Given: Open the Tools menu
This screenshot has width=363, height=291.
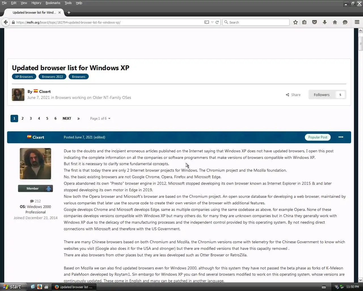Looking at the screenshot, I should (x=68, y=3).
